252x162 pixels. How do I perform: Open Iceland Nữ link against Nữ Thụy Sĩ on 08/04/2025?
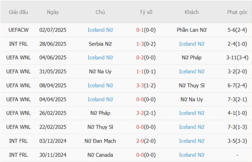[x=100, y=85]
